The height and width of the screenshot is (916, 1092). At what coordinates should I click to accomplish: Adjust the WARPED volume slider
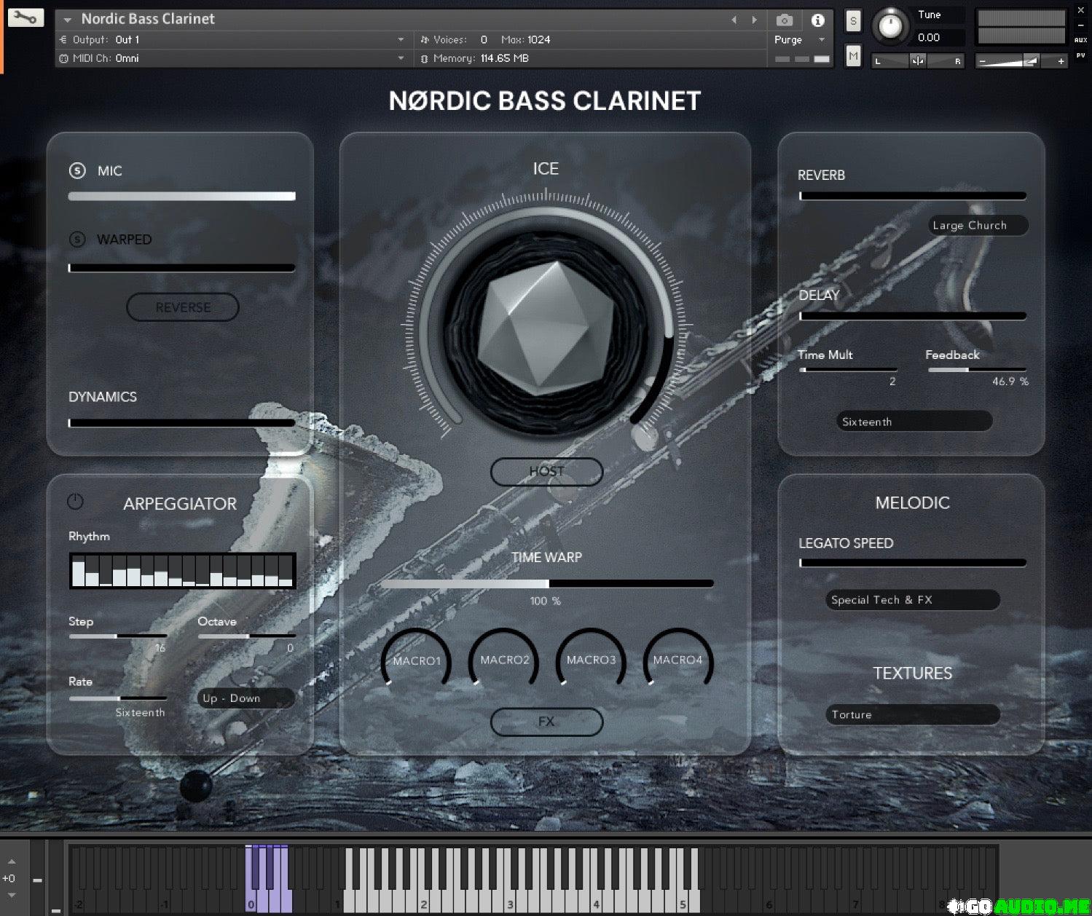[x=181, y=268]
